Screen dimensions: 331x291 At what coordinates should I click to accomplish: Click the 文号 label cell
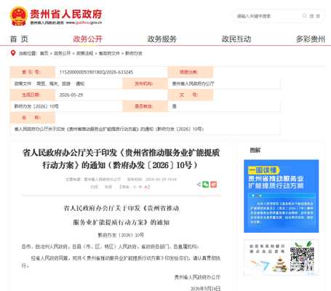click(x=191, y=95)
